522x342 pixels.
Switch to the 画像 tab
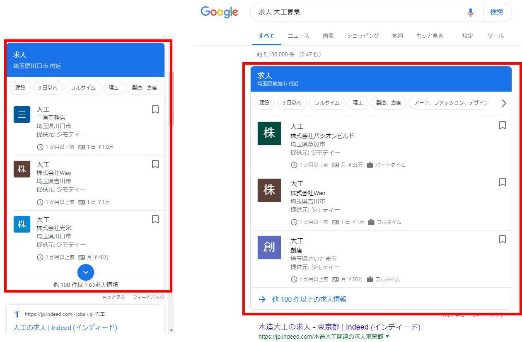[328, 36]
